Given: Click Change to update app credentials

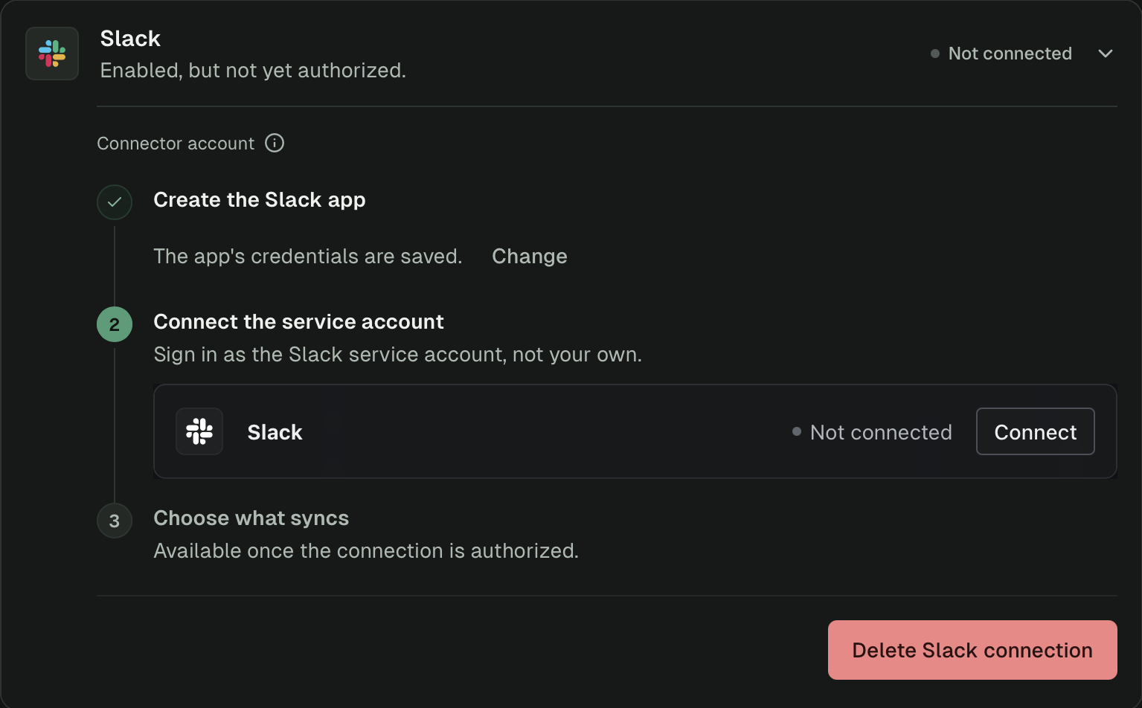Looking at the screenshot, I should (530, 257).
